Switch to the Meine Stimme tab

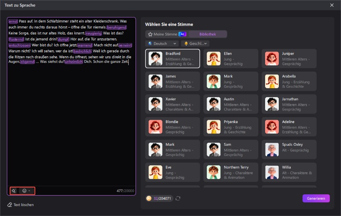[167, 34]
